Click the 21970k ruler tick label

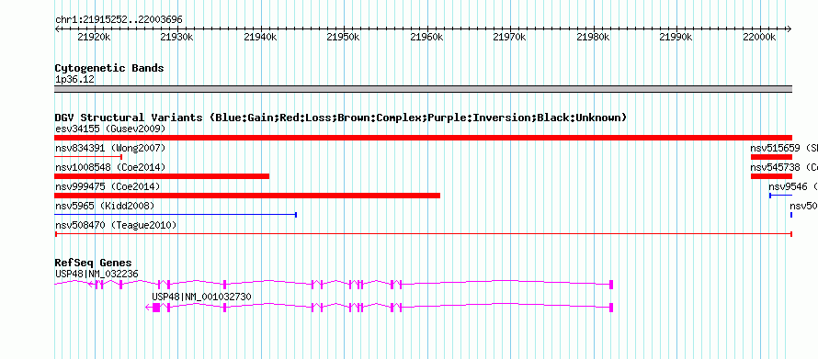click(510, 38)
